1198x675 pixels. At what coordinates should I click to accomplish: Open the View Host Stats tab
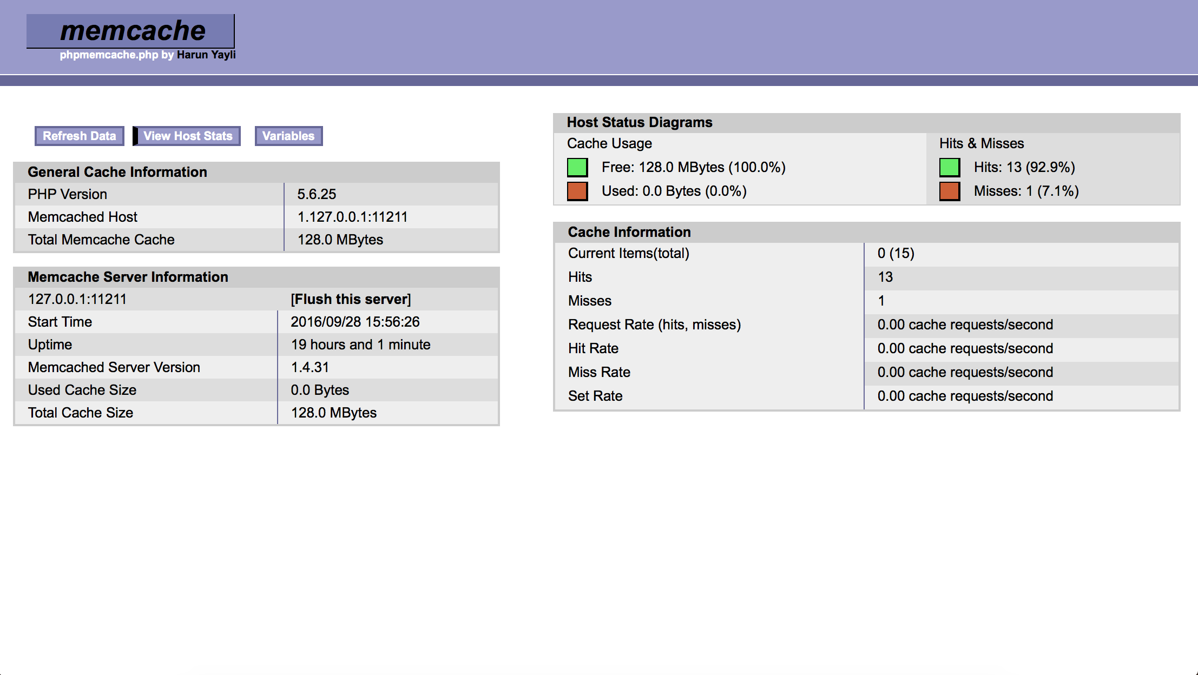[188, 136]
